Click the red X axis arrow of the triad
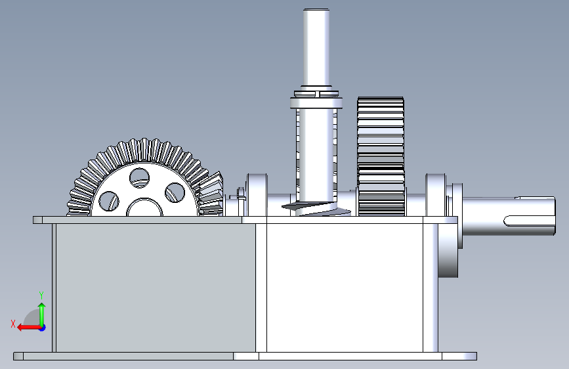Image resolution: width=569 pixels, height=369 pixels. point(28,328)
